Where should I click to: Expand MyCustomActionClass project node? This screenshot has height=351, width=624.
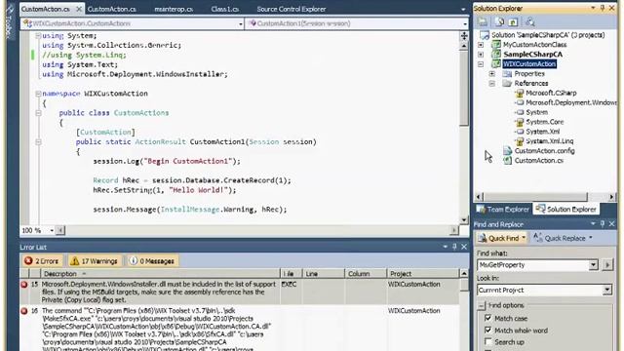(x=481, y=45)
